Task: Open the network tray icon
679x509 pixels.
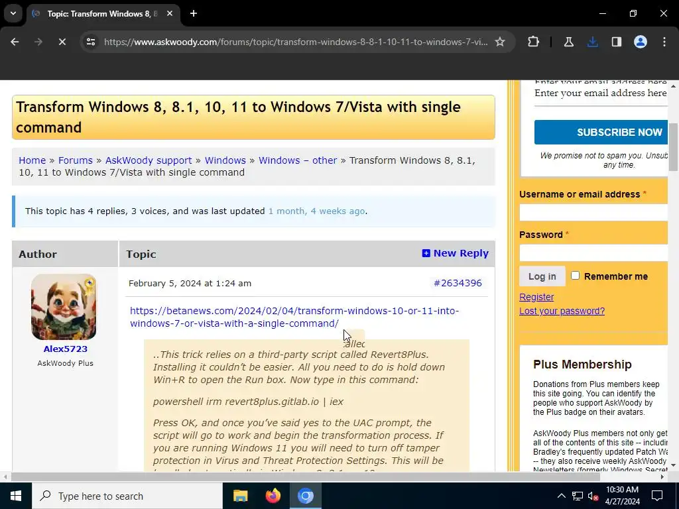Action: (578, 496)
